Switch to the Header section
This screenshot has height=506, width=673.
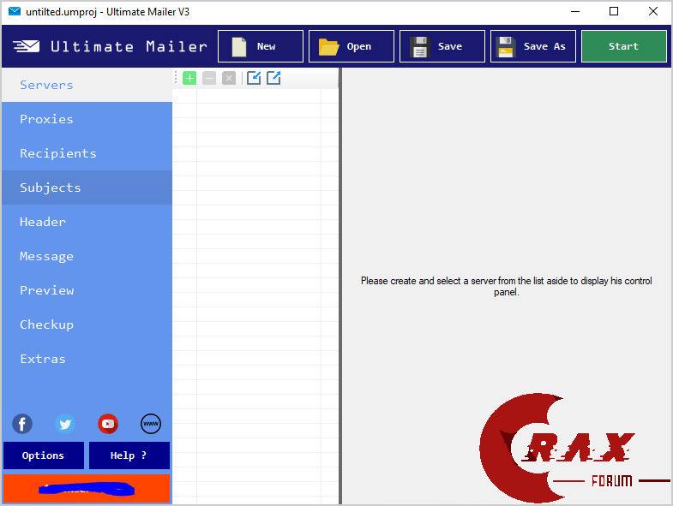point(87,222)
